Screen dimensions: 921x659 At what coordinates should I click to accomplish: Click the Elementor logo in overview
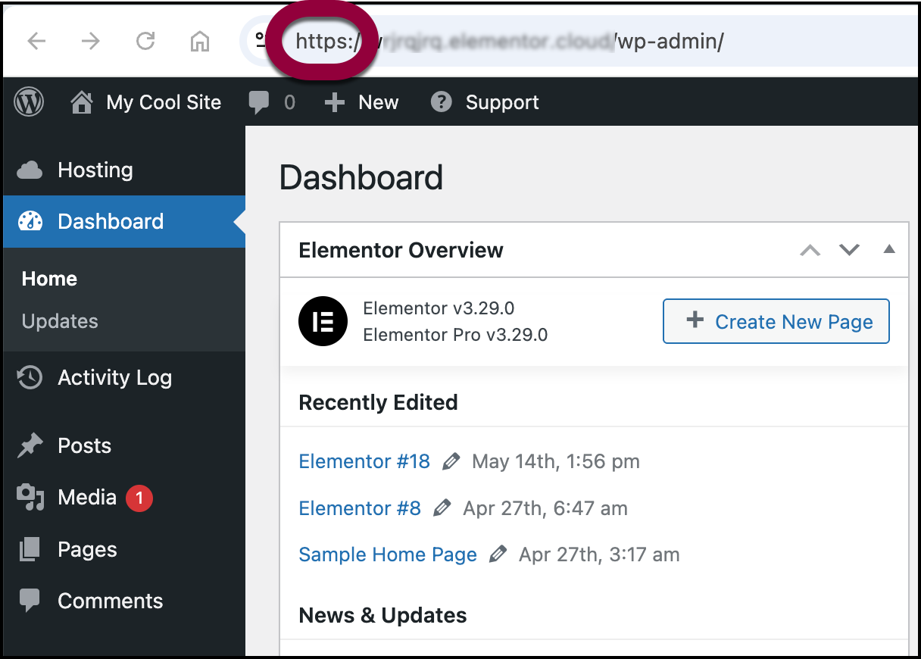coord(323,321)
